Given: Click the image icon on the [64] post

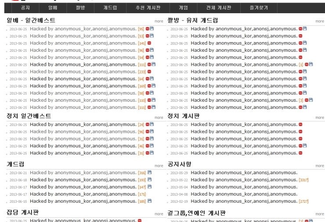Looking at the screenshot, I should pos(152,79).
